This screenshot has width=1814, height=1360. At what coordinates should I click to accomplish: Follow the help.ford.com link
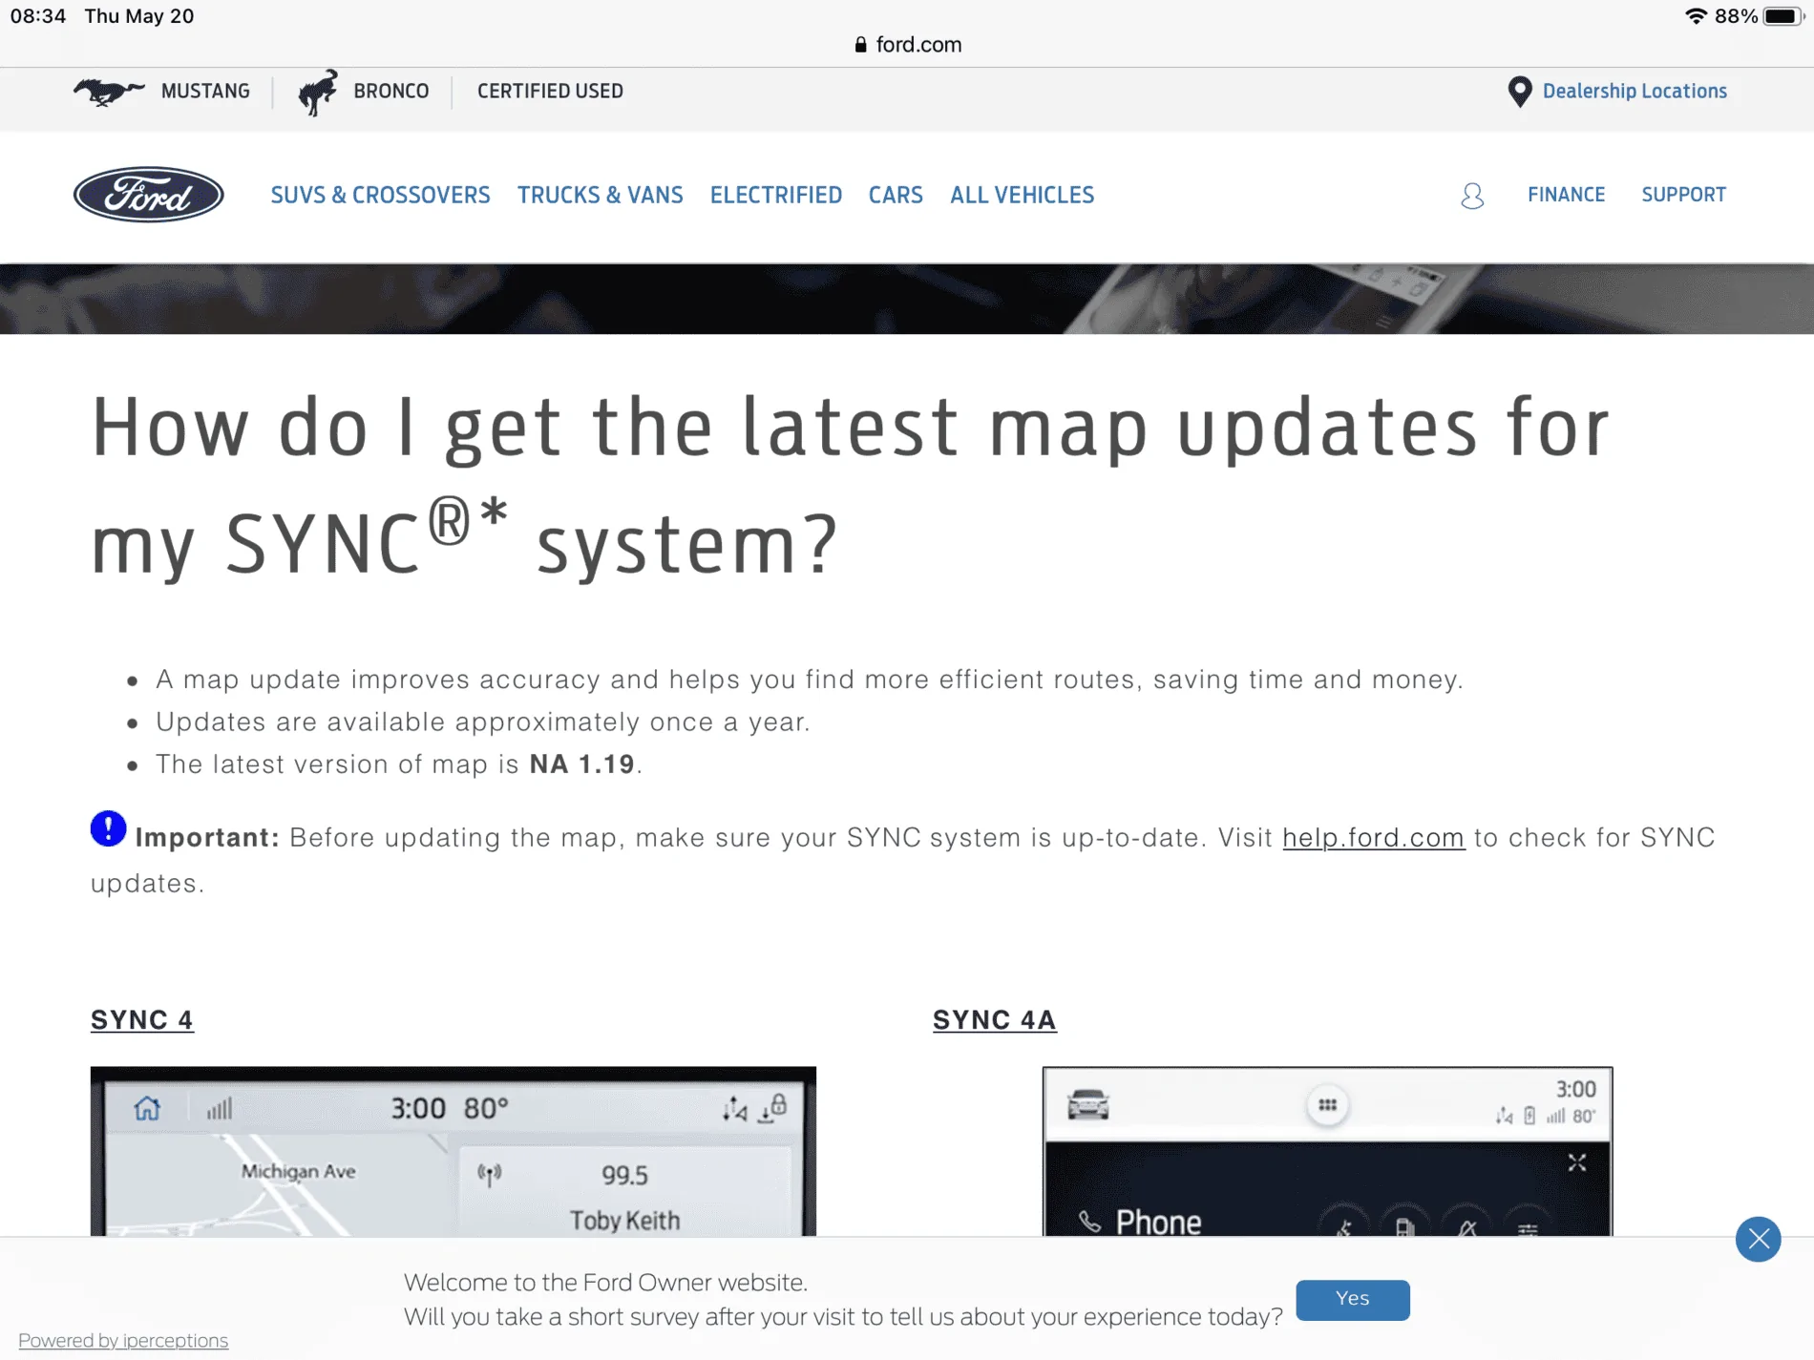click(1373, 838)
